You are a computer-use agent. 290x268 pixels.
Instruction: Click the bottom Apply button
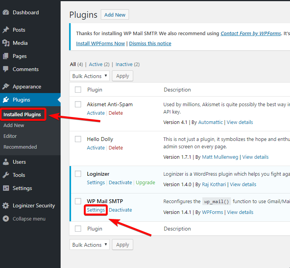[x=122, y=244]
